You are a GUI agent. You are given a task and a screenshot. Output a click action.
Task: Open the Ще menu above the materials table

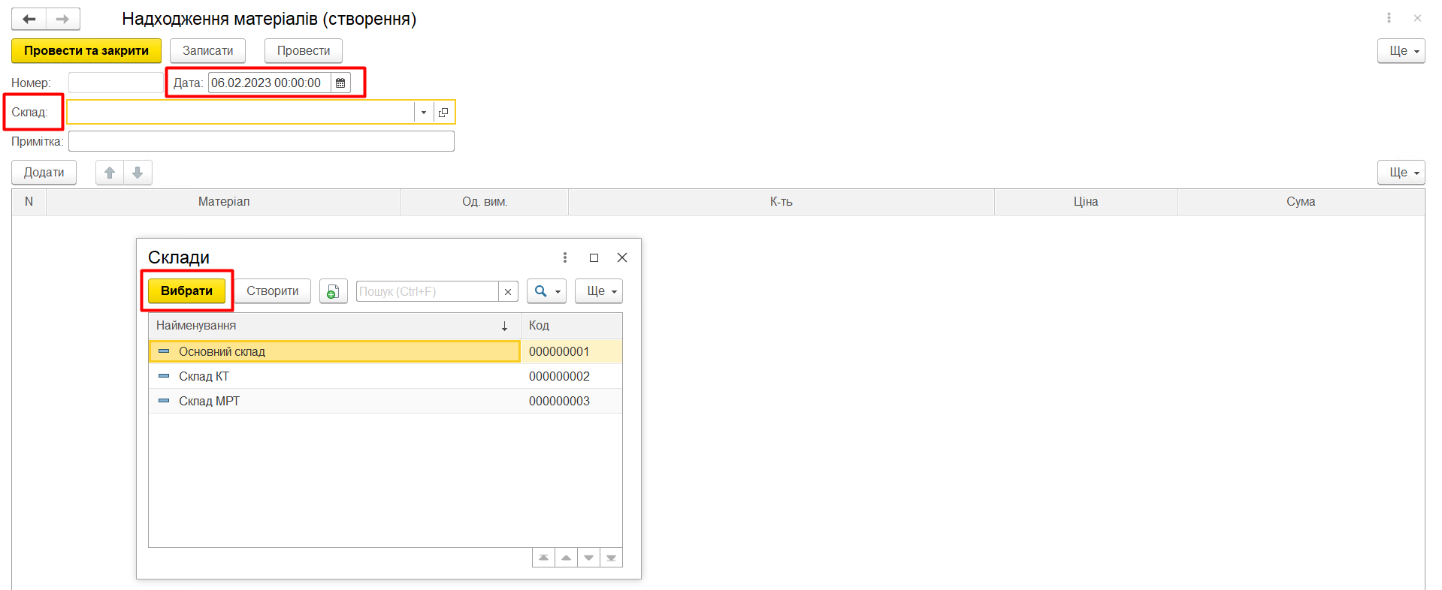[1401, 173]
